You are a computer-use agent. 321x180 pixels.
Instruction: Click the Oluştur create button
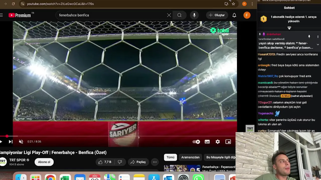coord(217,15)
